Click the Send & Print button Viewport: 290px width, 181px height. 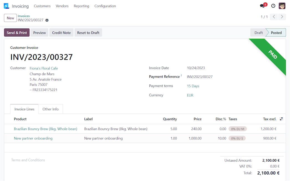[x=17, y=32]
